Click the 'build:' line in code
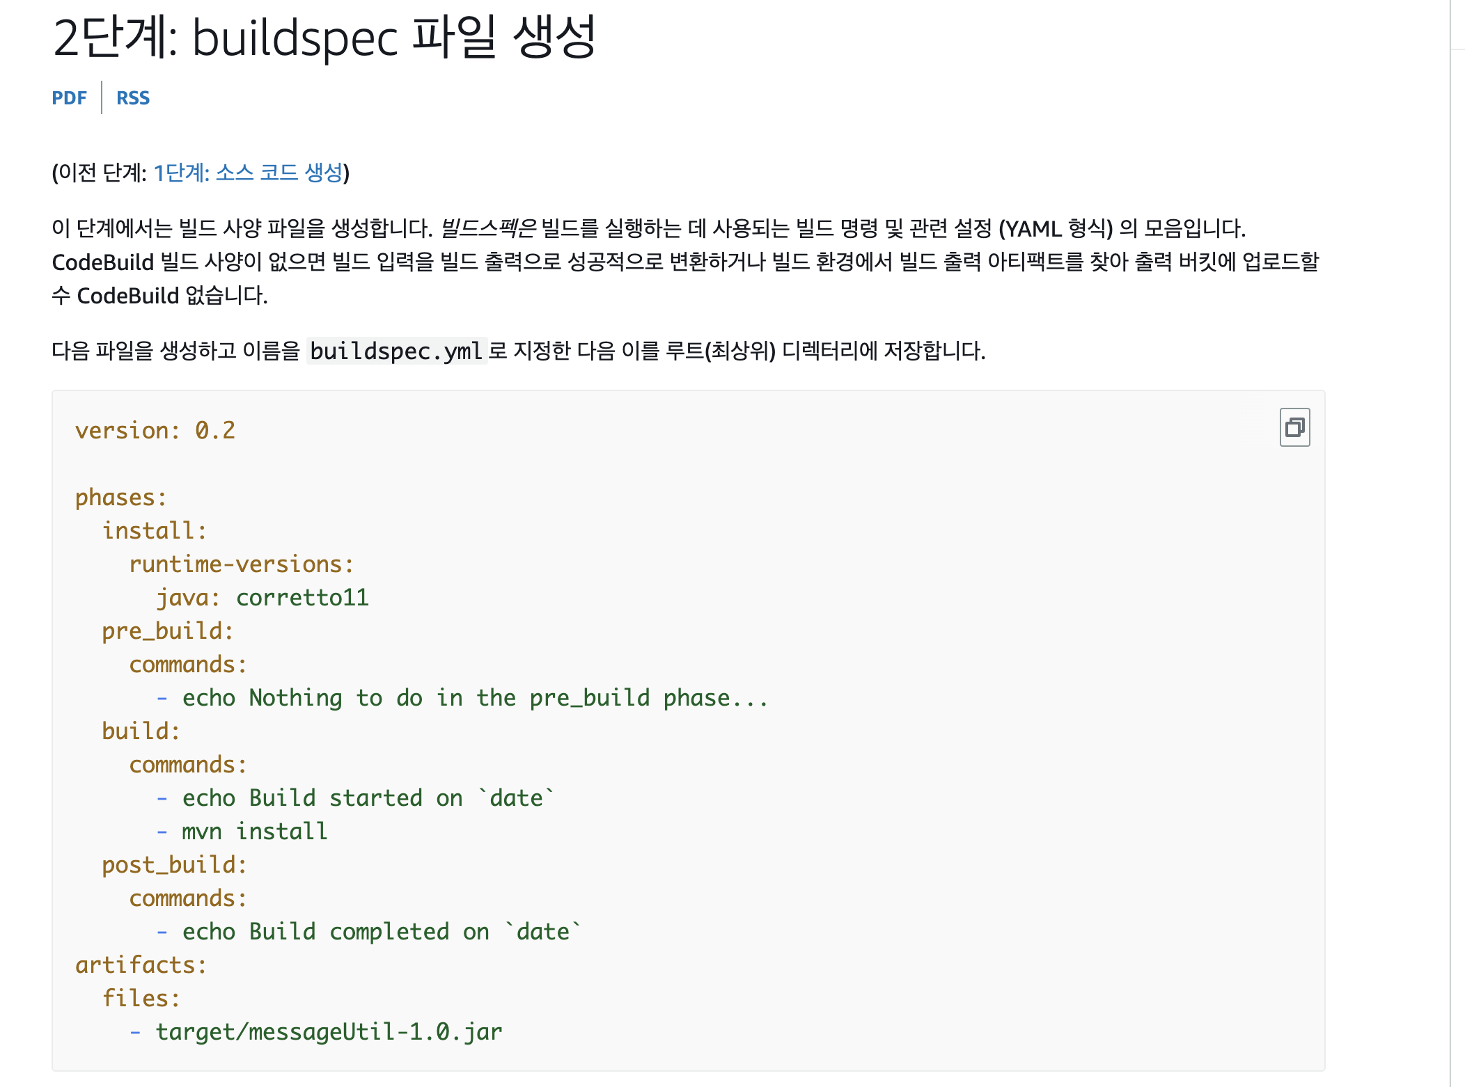 (x=141, y=731)
